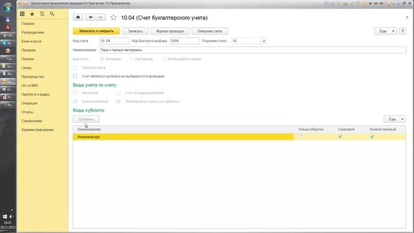Viewport: 414px width, 233px height.
Task: Open the Справочники section
Action: (32, 121)
